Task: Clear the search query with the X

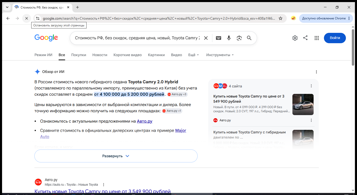Action: 206,38
